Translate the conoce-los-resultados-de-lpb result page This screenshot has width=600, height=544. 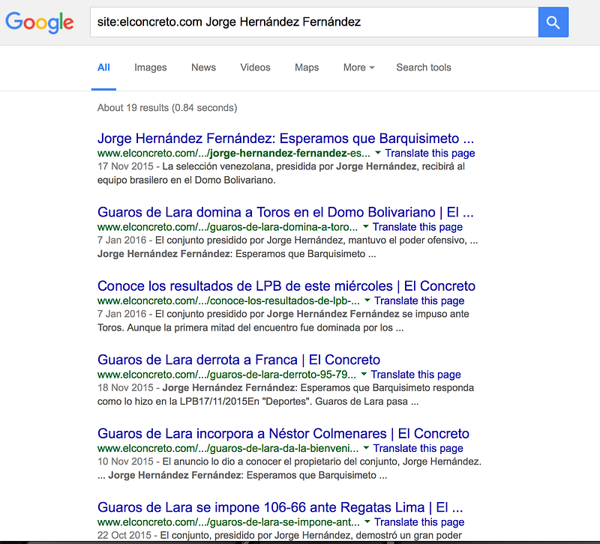(x=419, y=301)
